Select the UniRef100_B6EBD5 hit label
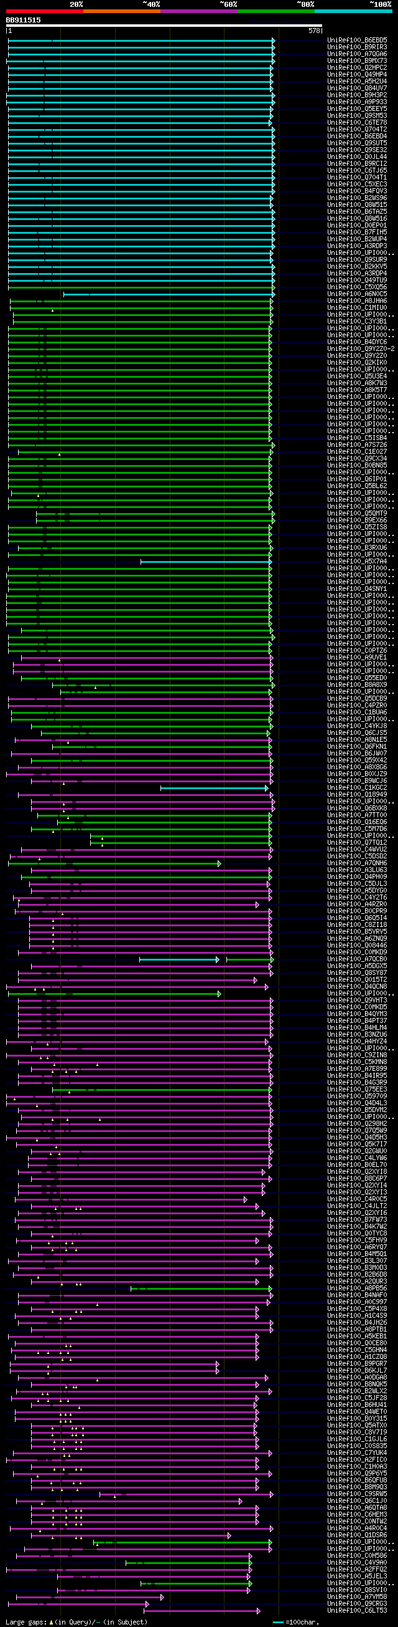 (357, 40)
